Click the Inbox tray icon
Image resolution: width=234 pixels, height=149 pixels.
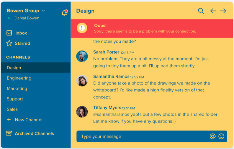coord(9,33)
